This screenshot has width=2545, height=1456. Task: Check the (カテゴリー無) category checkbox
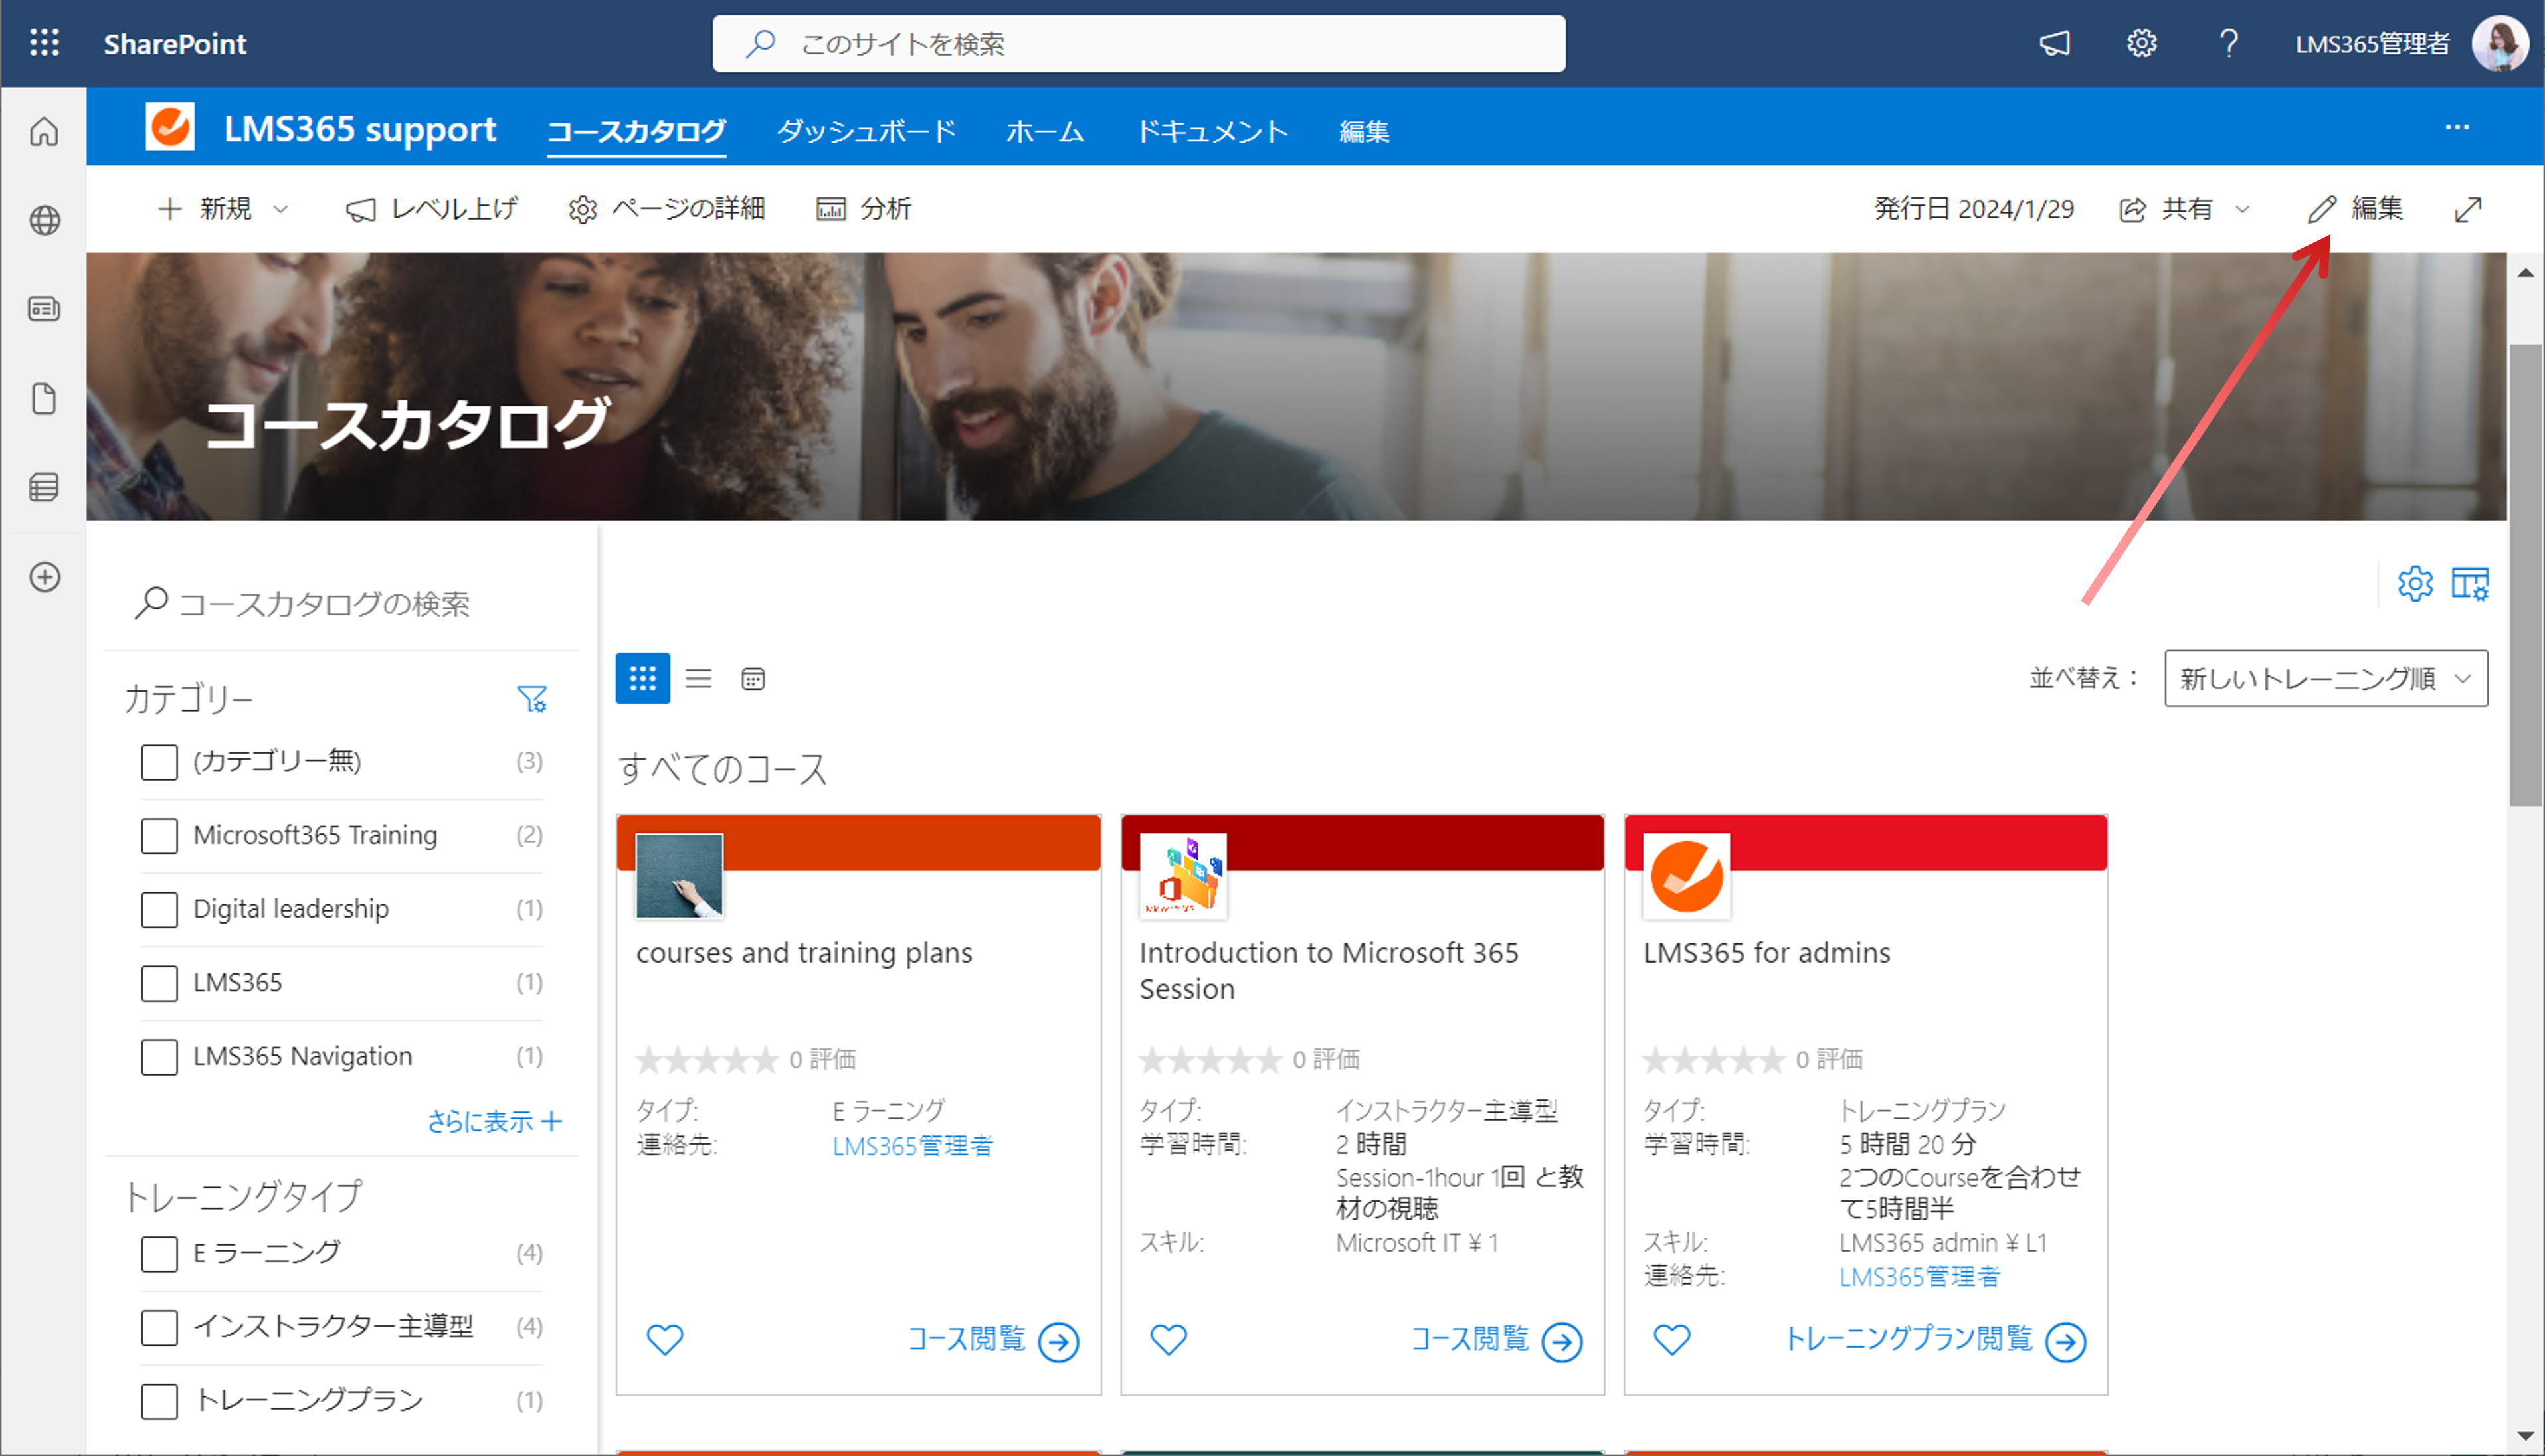(x=159, y=762)
